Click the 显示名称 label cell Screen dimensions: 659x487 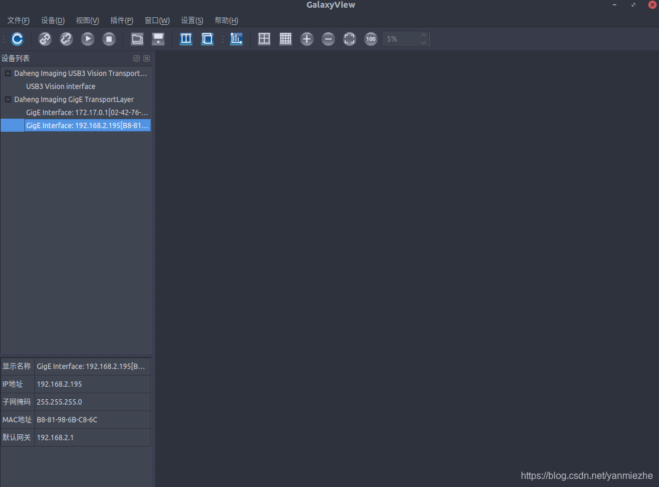(x=17, y=367)
